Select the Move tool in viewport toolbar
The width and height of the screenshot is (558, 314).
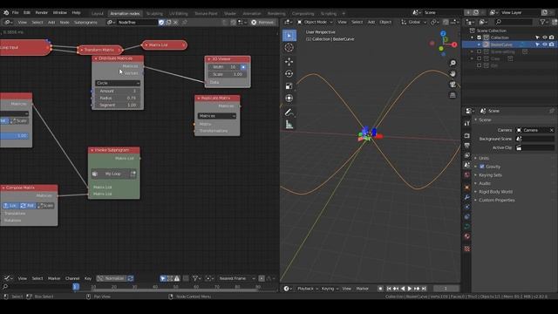289,62
